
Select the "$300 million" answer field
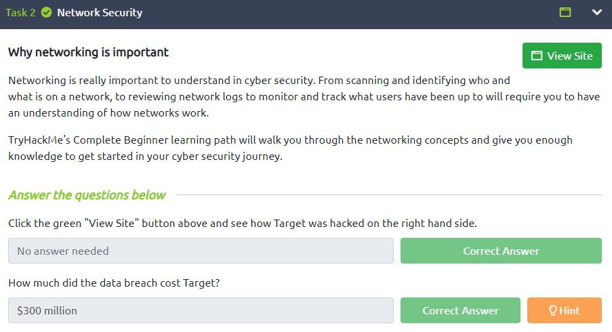(201, 310)
